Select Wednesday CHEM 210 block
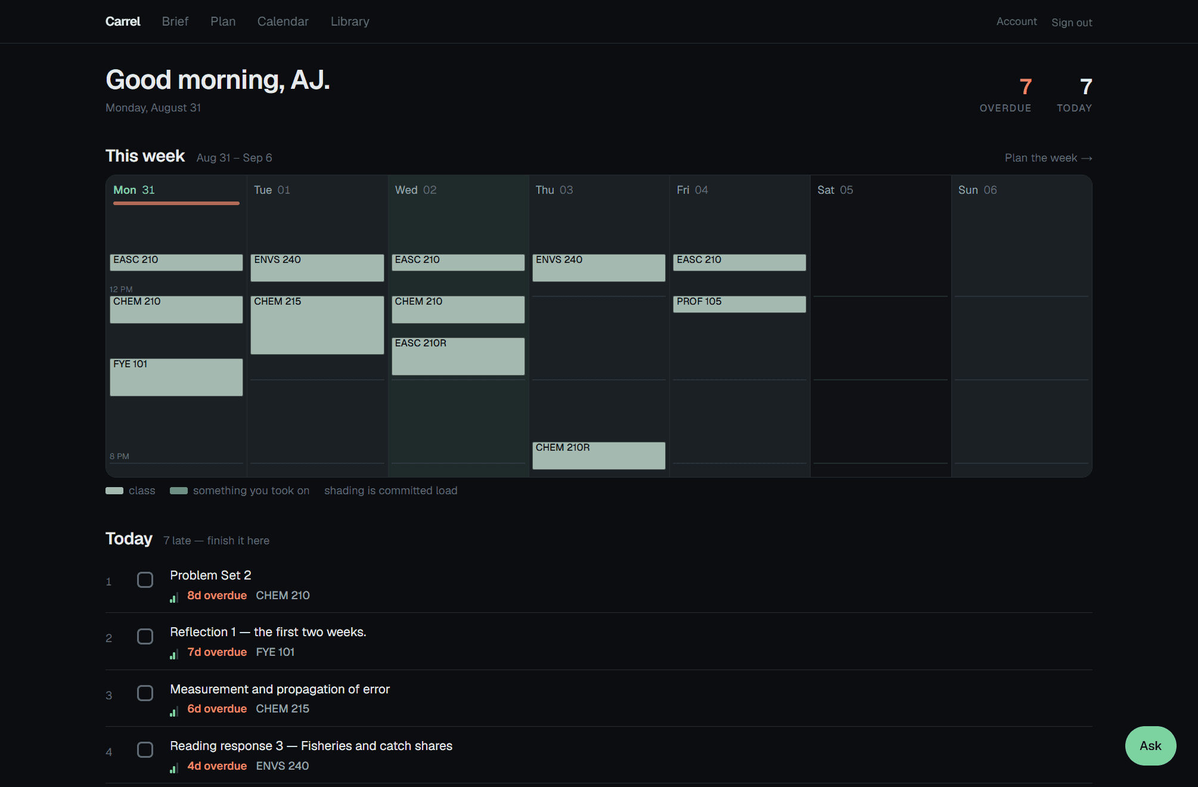Screen dimensions: 1198x787 458,309
